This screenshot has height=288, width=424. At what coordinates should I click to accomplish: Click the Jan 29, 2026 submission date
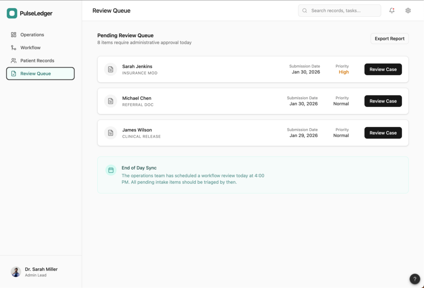[304, 136]
